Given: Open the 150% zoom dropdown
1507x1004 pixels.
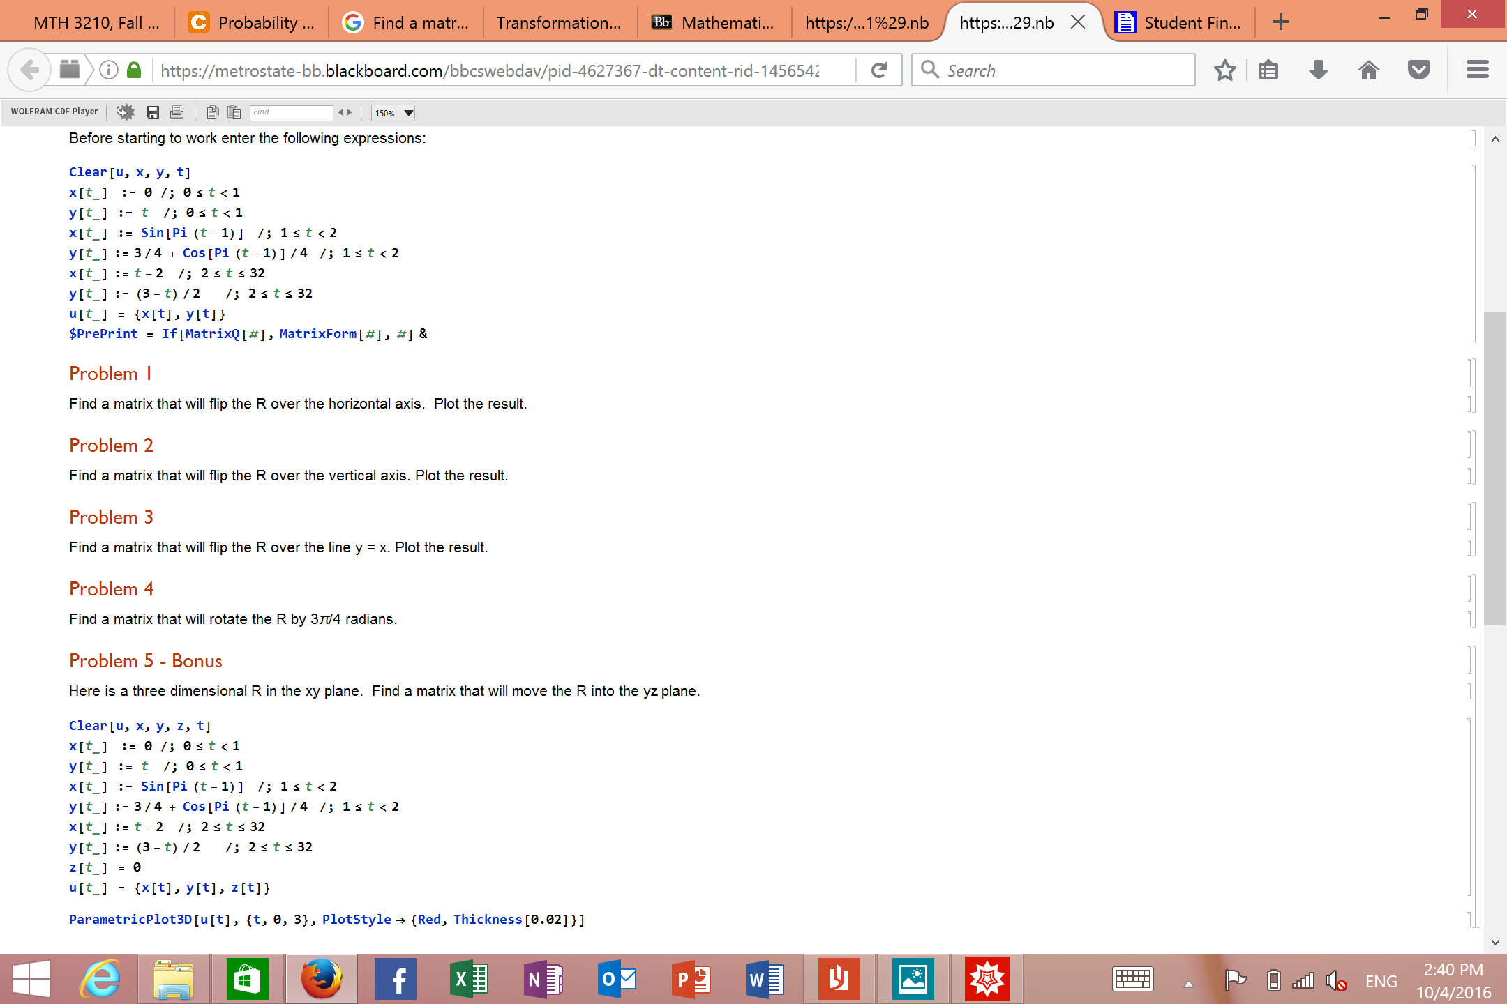Looking at the screenshot, I should tap(393, 113).
